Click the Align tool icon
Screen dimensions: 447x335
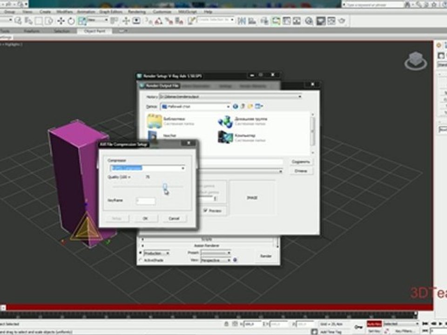tap(252, 21)
